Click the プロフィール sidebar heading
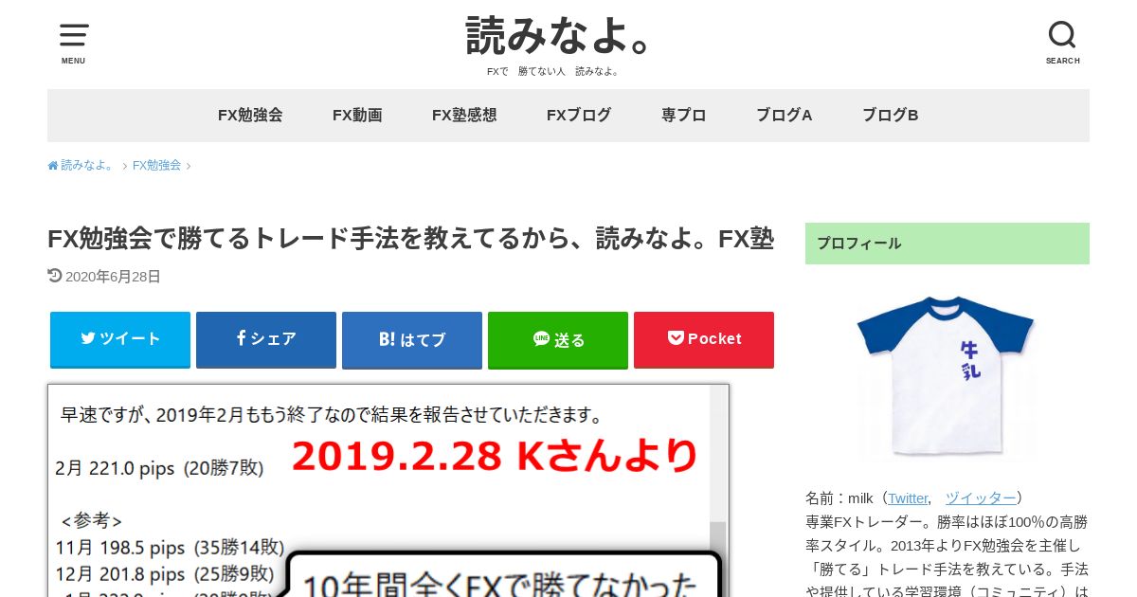 pyautogui.click(x=947, y=244)
